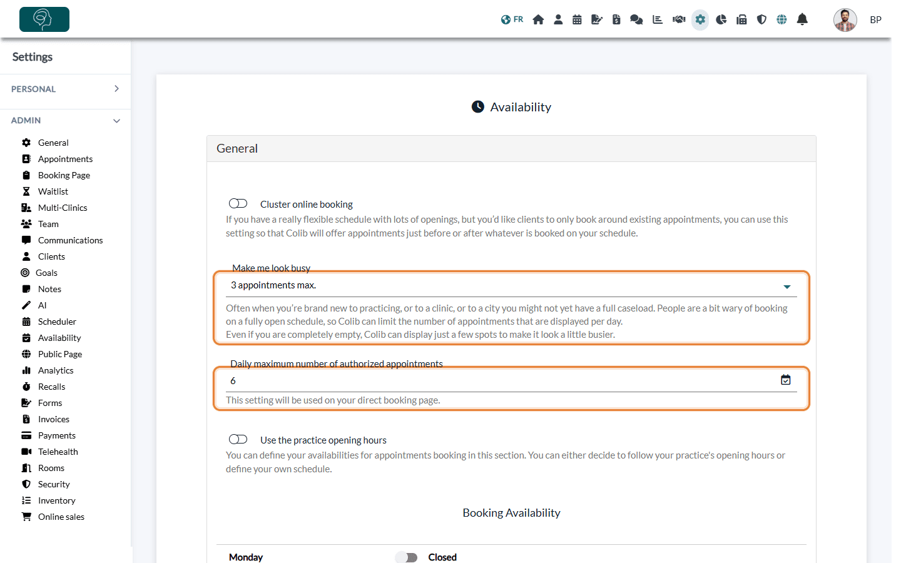
Task: Open Payments settings in sidebar
Action: (57, 435)
